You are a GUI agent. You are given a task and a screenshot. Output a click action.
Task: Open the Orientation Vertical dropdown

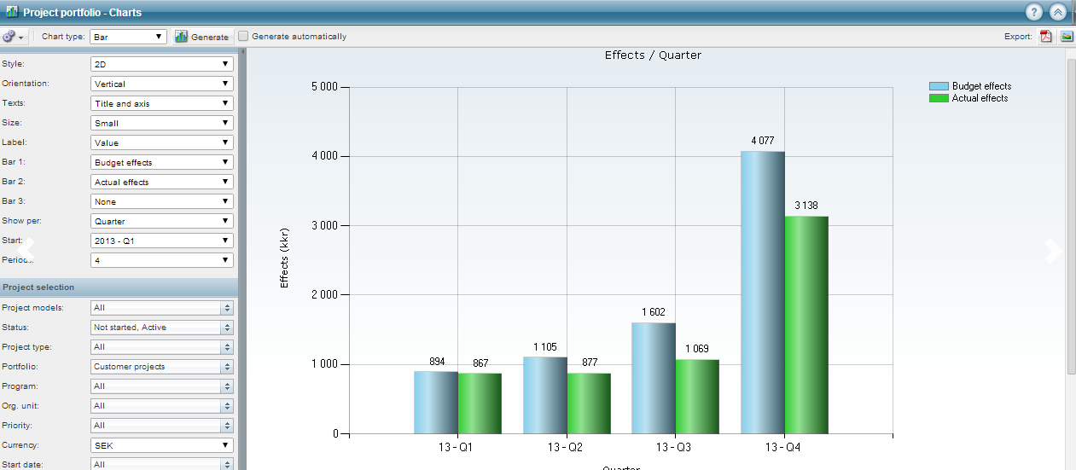pyautogui.click(x=162, y=84)
